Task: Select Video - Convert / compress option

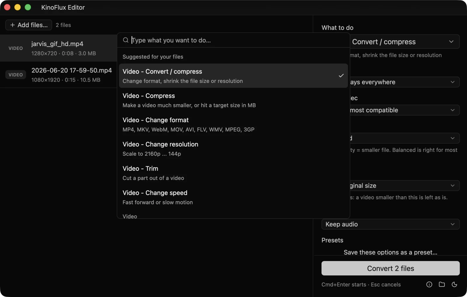Action: [233, 76]
